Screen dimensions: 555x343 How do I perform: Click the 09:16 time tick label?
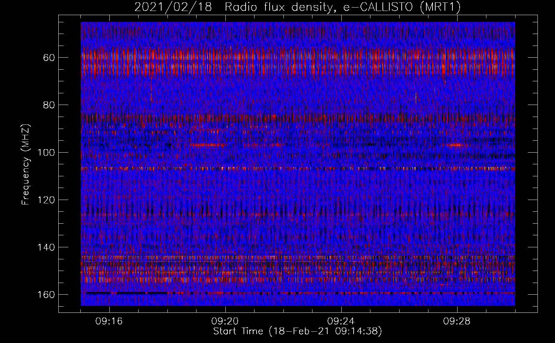[x=109, y=321]
